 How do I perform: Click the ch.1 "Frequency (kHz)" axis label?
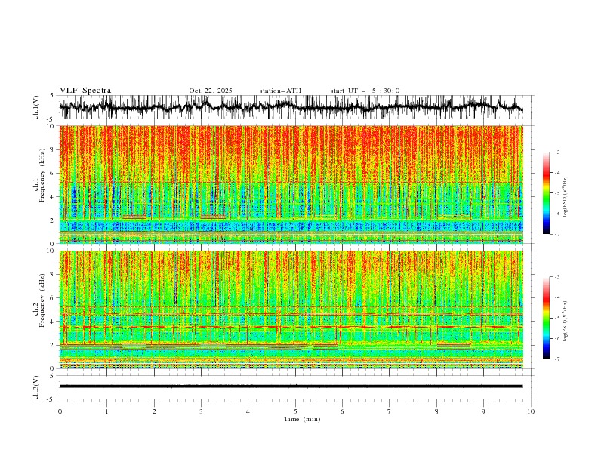42,175
